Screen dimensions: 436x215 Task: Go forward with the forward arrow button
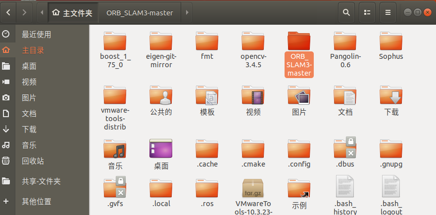coord(24,12)
